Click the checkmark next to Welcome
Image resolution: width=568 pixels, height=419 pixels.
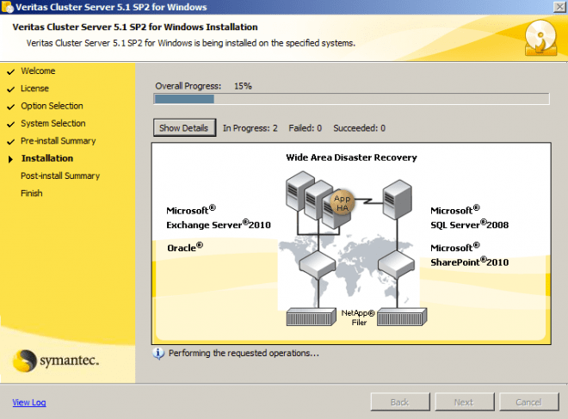click(x=11, y=71)
